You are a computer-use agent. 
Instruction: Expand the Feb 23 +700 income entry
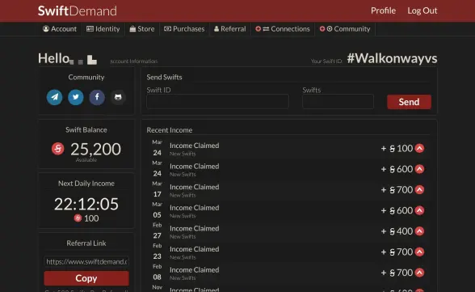(419, 252)
